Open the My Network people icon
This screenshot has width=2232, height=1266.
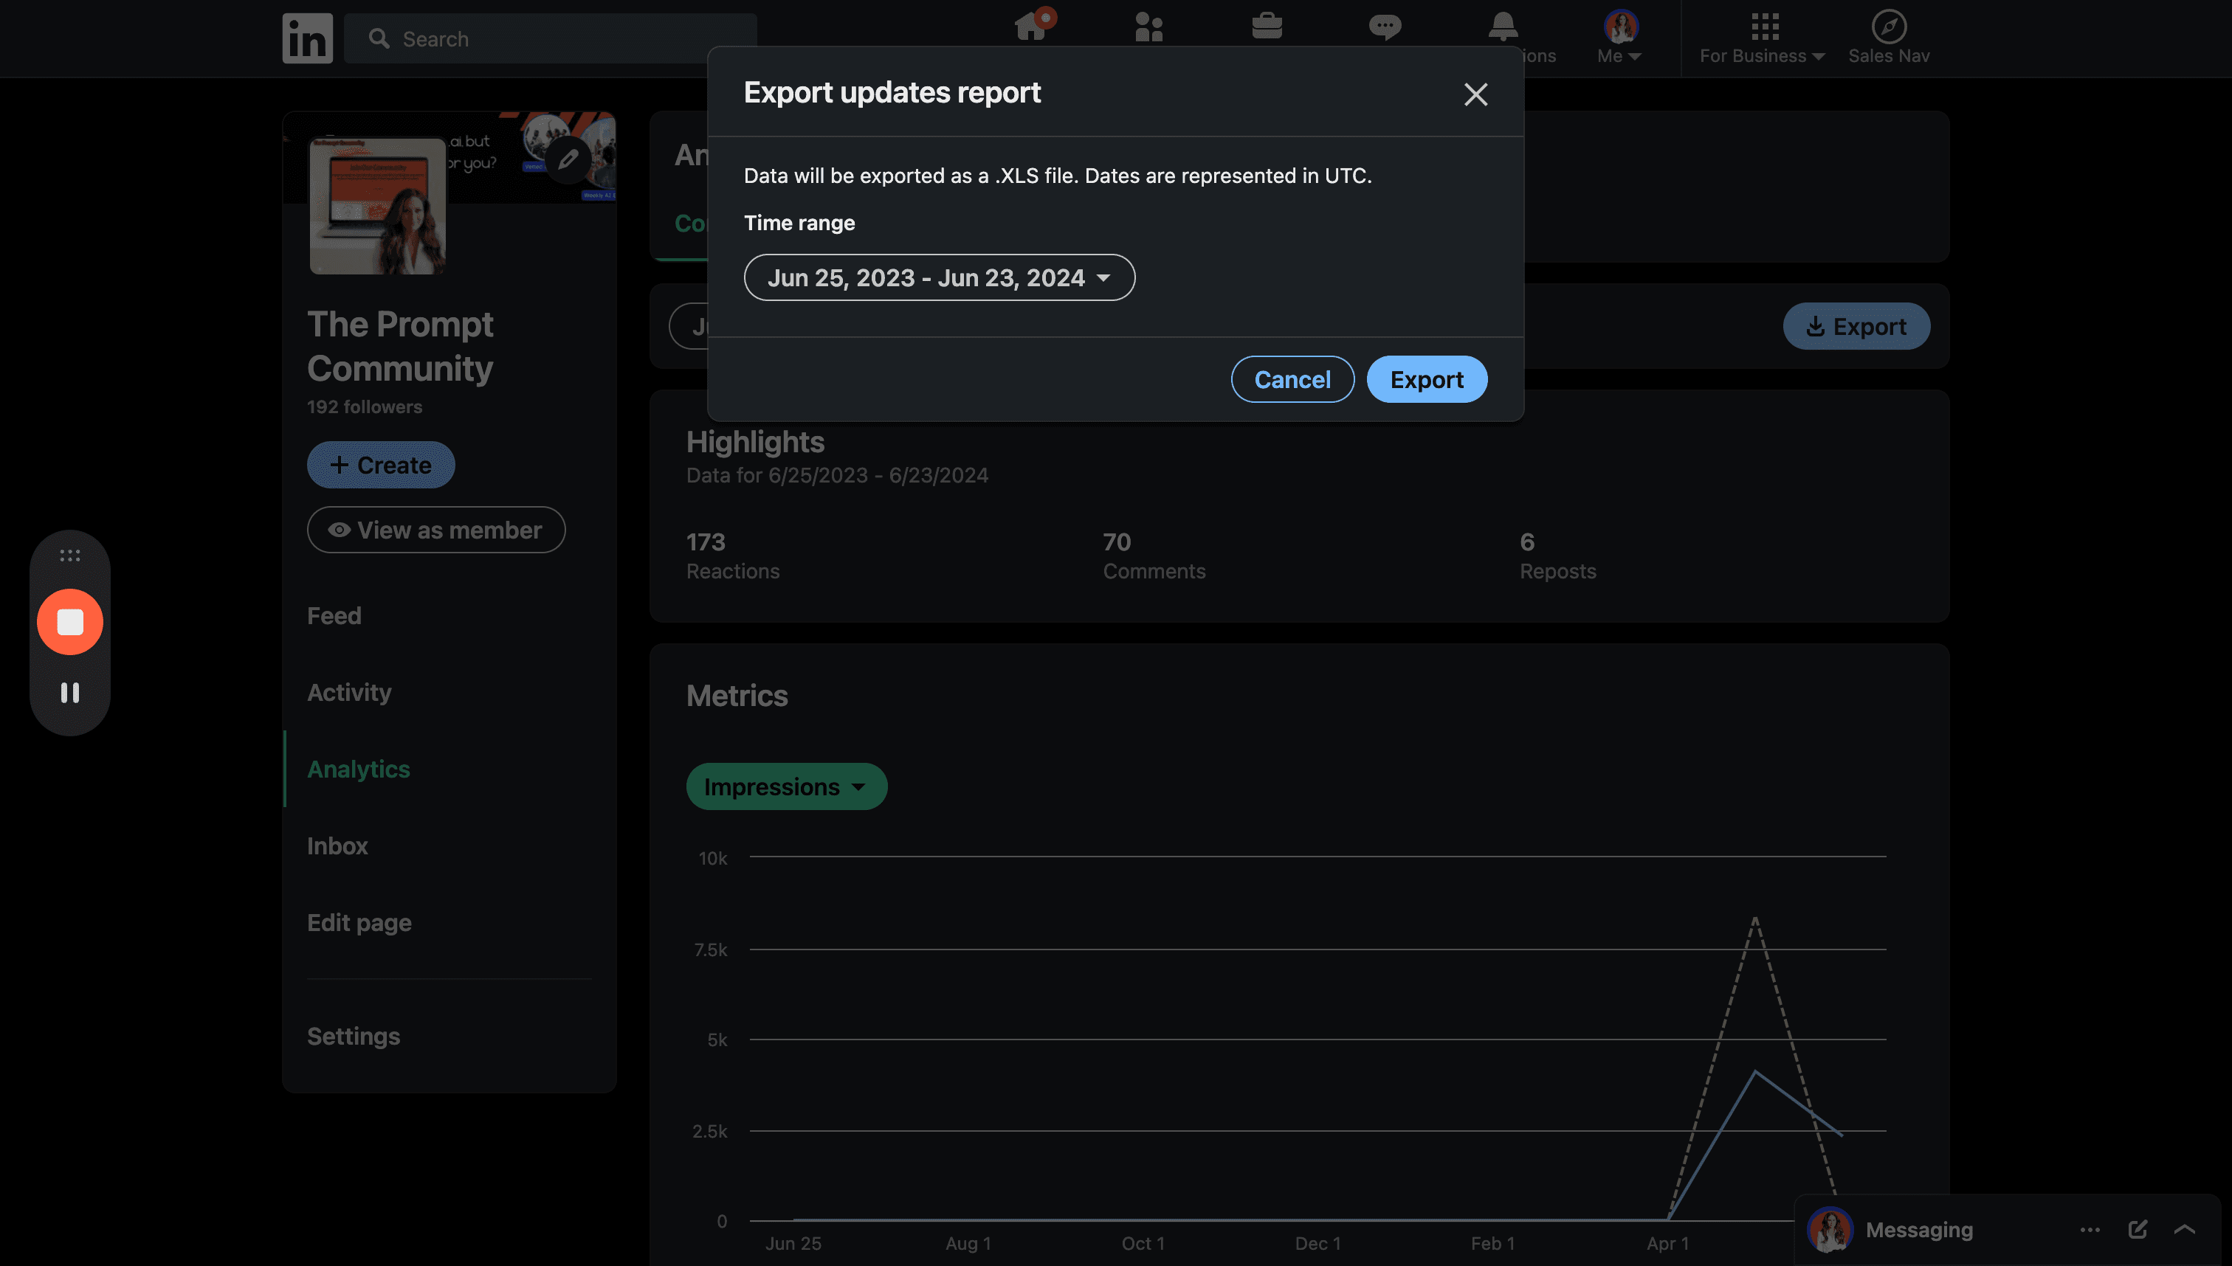(1148, 27)
